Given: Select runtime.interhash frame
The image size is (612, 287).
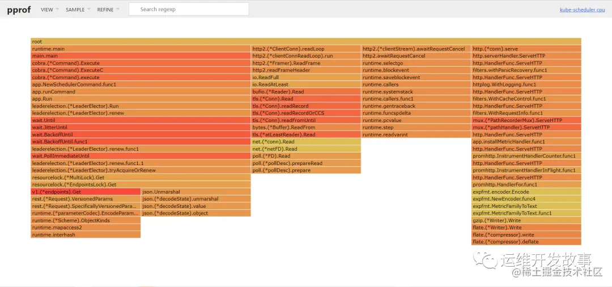Looking at the screenshot, I should (86, 235).
